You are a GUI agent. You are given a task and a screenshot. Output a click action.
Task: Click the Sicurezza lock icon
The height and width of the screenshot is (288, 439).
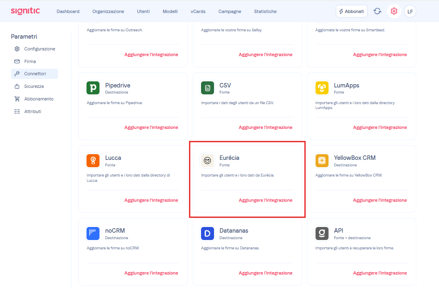[x=17, y=86]
